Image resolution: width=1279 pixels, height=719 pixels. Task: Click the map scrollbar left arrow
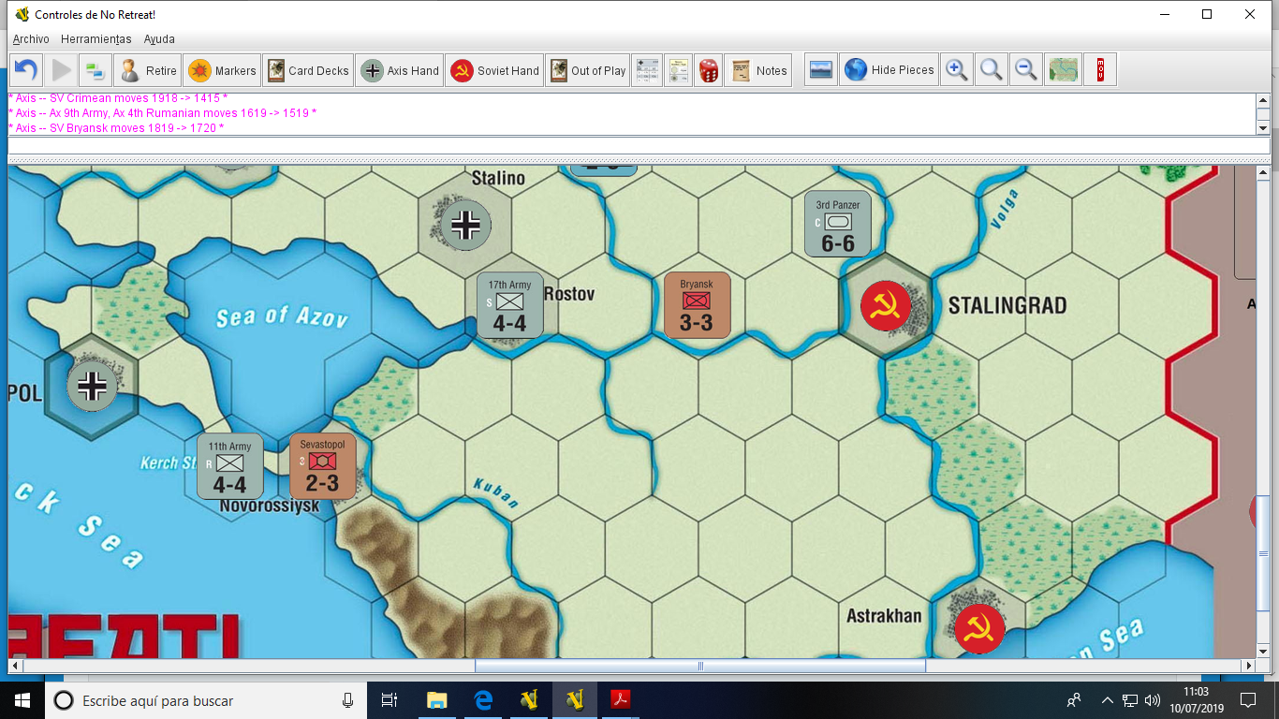16,666
